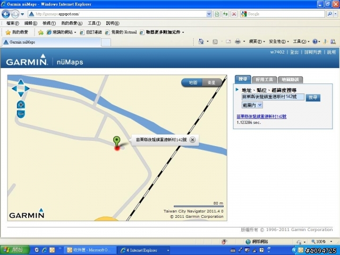Expand the address bar history dropdown
Screen dimensions: 340x255
[209, 14]
